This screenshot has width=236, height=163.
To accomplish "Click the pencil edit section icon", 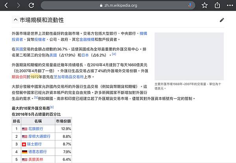I will tap(222, 20).
